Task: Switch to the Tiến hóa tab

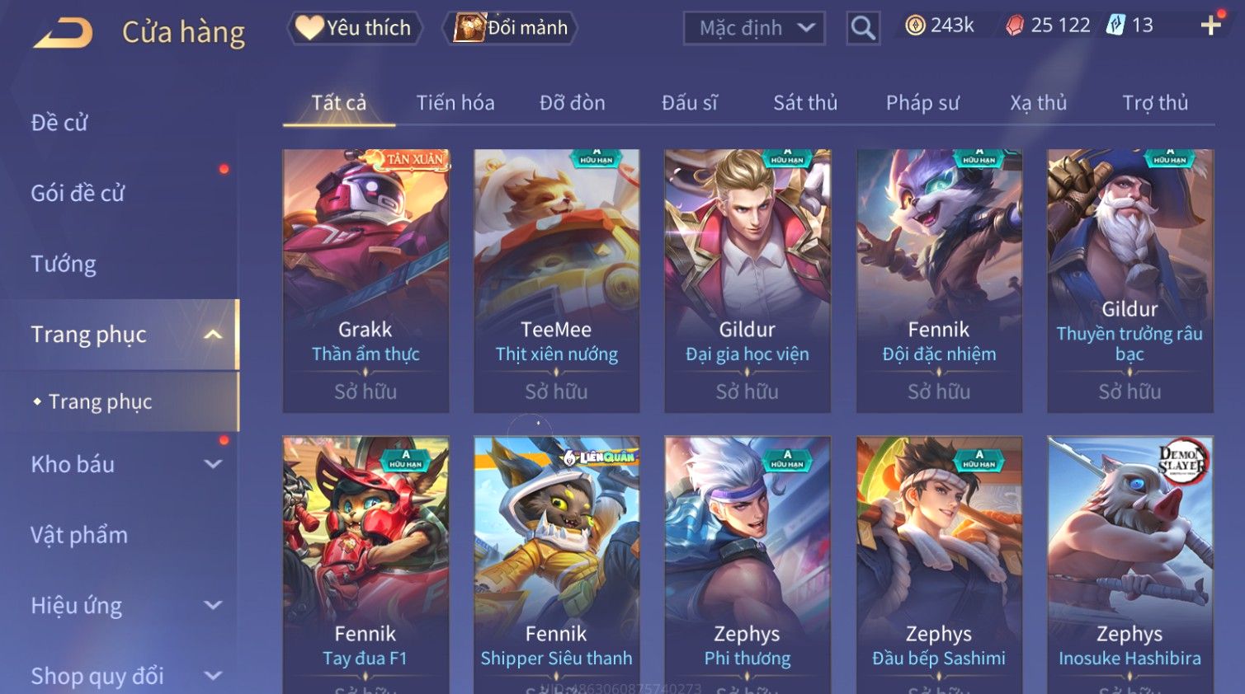Action: [x=455, y=103]
